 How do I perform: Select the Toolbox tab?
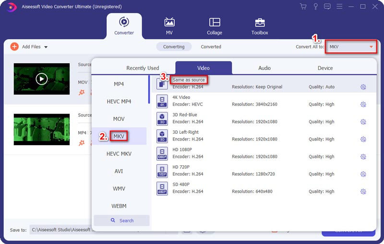[x=260, y=26]
